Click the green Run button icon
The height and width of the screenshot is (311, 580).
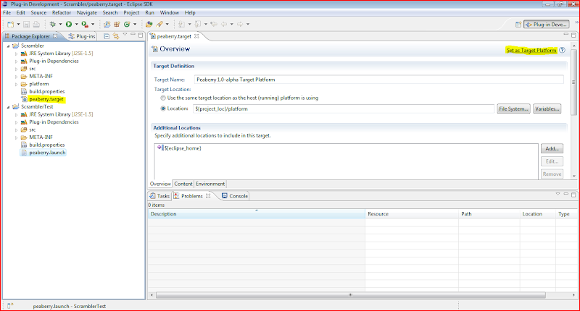[69, 25]
